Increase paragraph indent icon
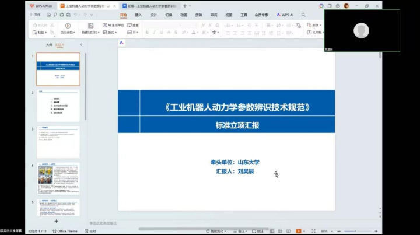The image size is (420, 235). click(257, 26)
